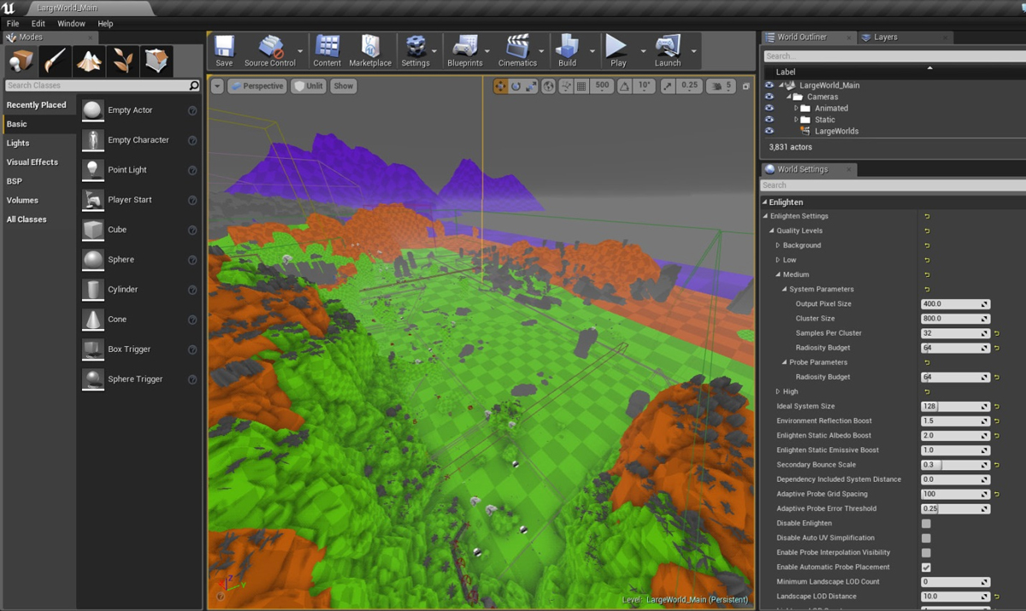Toggle world/local coordinate globe icon
This screenshot has width=1026, height=611.
(x=549, y=86)
